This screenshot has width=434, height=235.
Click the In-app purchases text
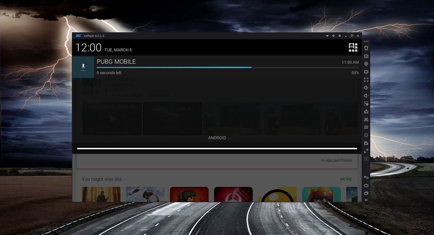[x=337, y=160]
